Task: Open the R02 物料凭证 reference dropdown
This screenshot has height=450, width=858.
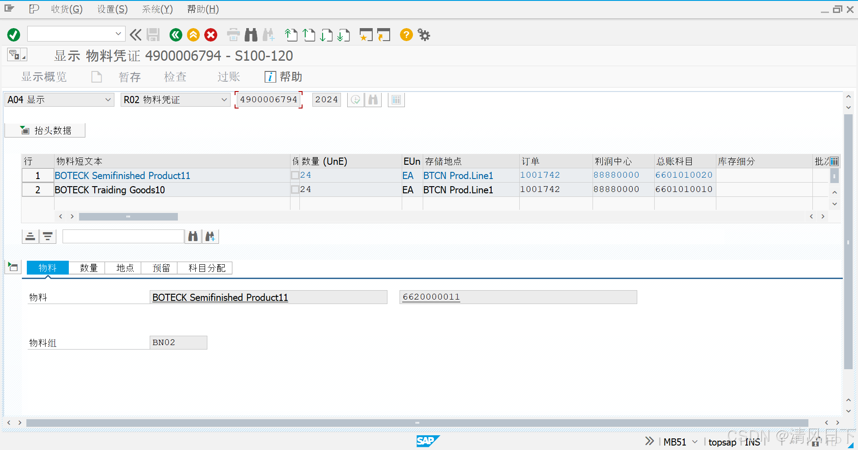Action: coord(224,100)
